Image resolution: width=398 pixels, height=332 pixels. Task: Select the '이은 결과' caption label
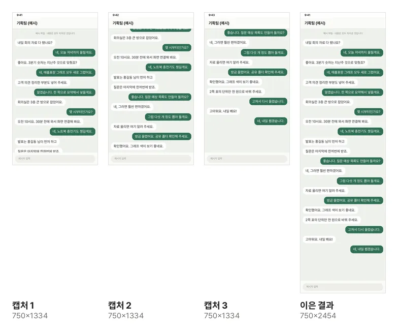click(317, 305)
